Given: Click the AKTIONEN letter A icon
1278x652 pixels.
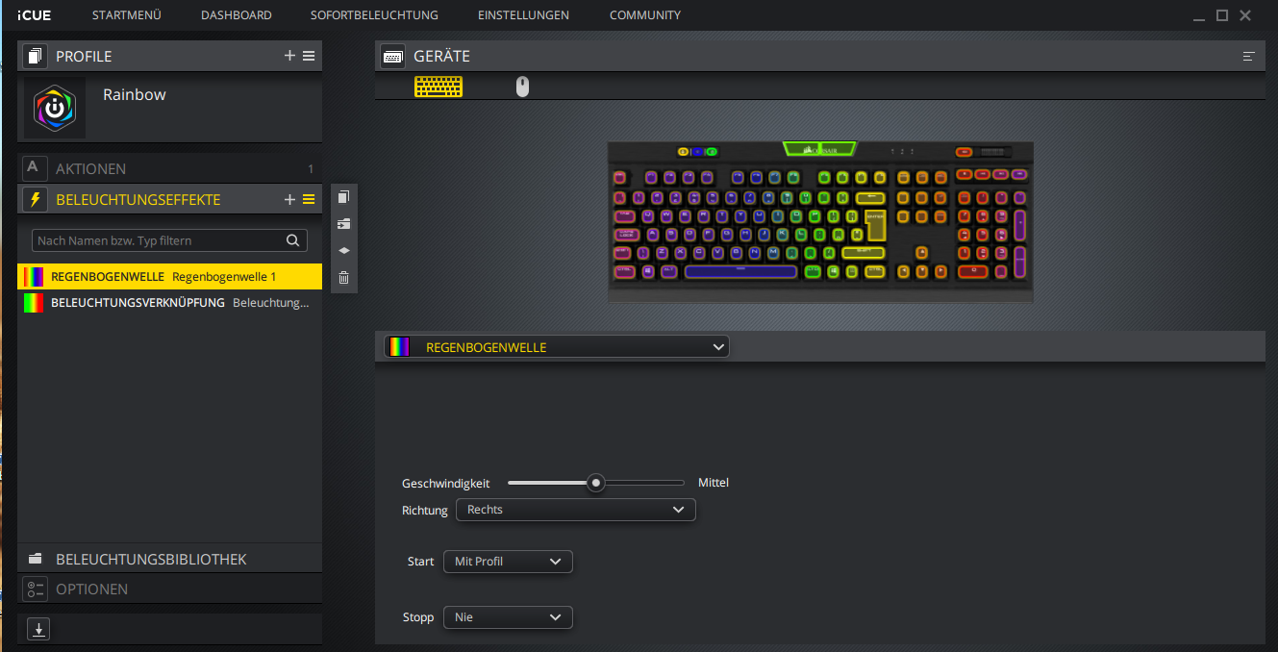Looking at the screenshot, I should (x=34, y=168).
